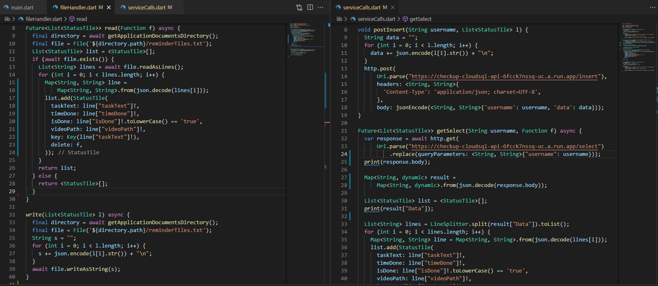Click the right editor minimap
The width and height of the screenshot is (658, 286).
point(638,47)
